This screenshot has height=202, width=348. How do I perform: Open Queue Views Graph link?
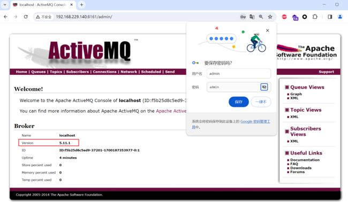(296, 94)
